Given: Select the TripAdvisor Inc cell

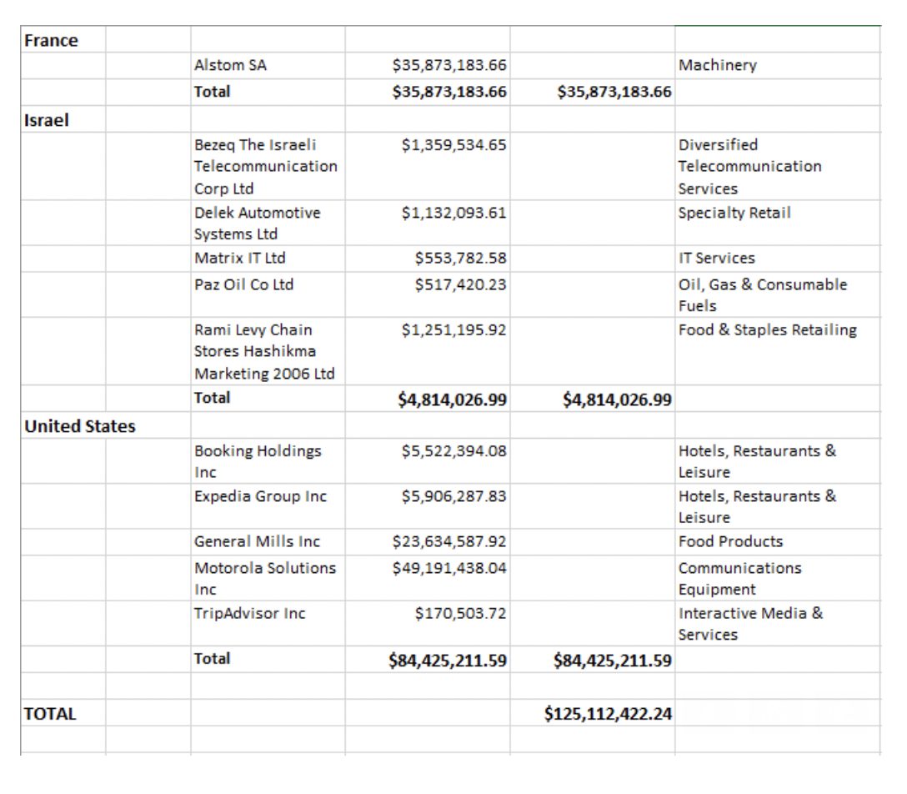Looking at the screenshot, I should pos(250,613).
